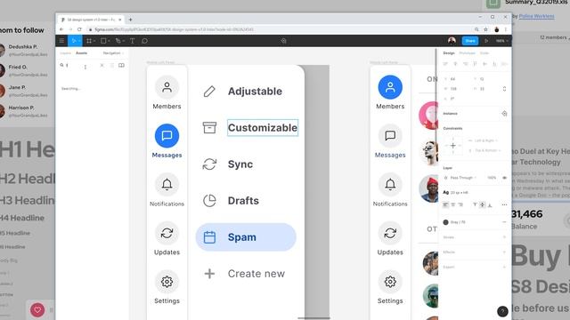
Task: Click Messages icon in the first left panel
Action: point(167,136)
